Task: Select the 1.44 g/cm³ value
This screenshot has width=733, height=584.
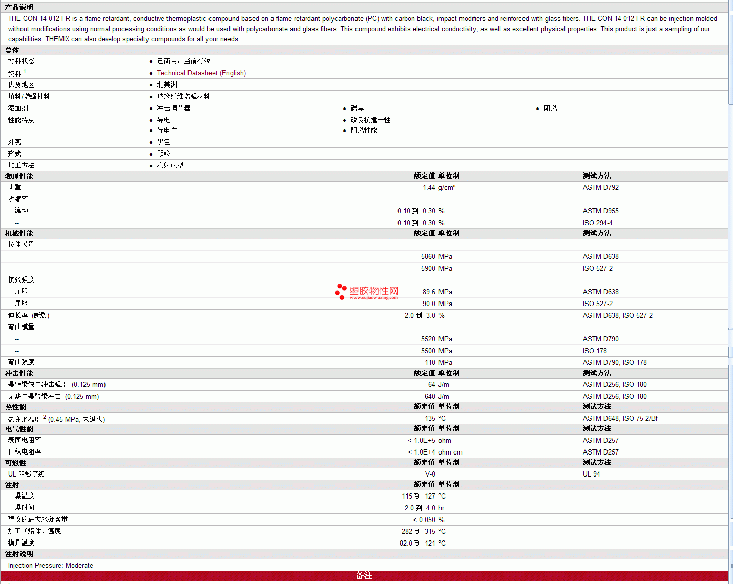Action: (x=439, y=187)
